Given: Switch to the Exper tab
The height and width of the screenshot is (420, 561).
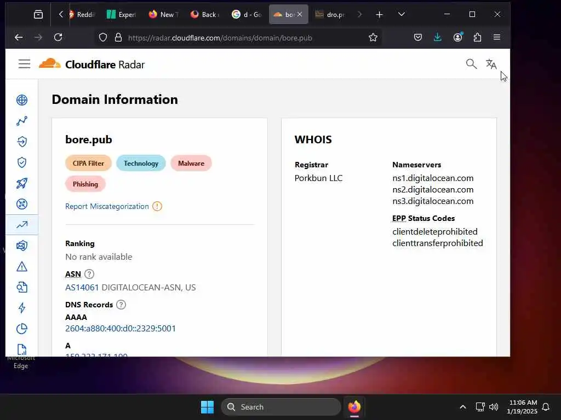Looking at the screenshot, I should tap(121, 14).
